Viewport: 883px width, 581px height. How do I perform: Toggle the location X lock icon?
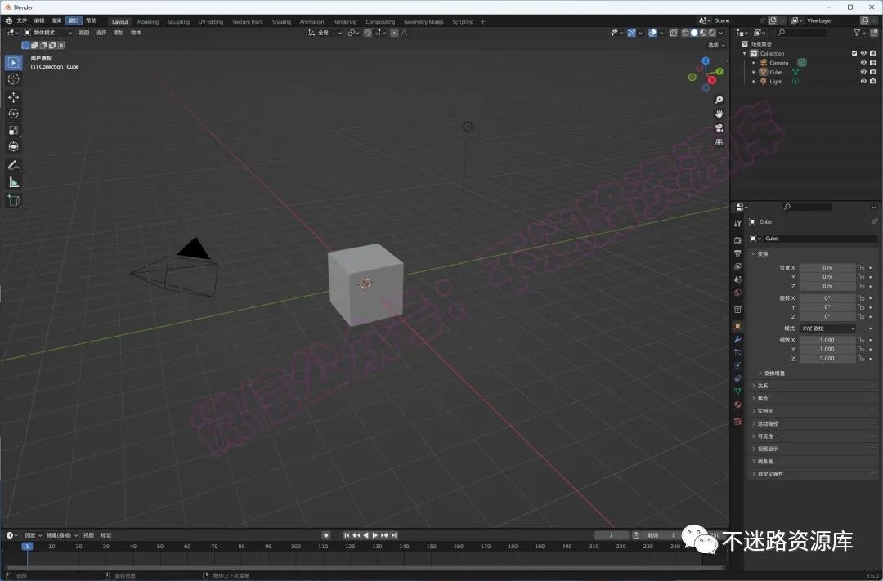pyautogui.click(x=861, y=268)
